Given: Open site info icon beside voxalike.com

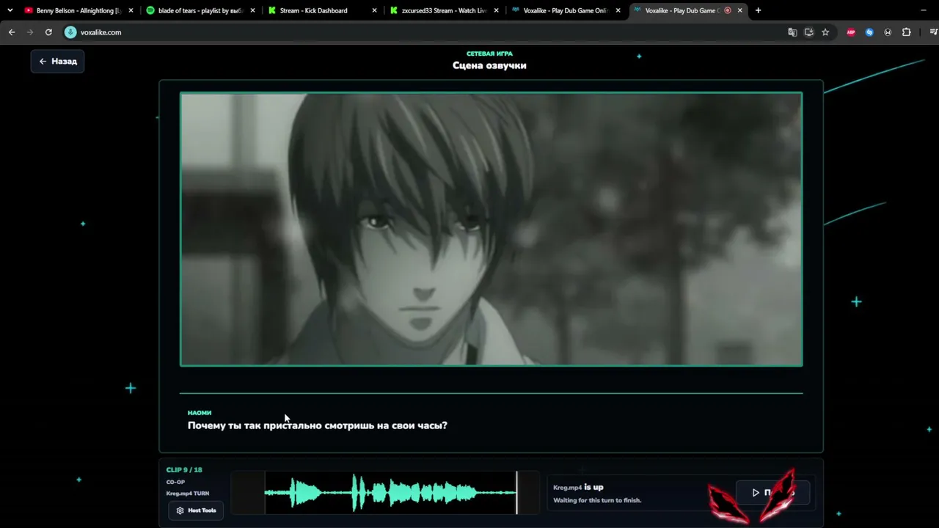Looking at the screenshot, I should [70, 32].
